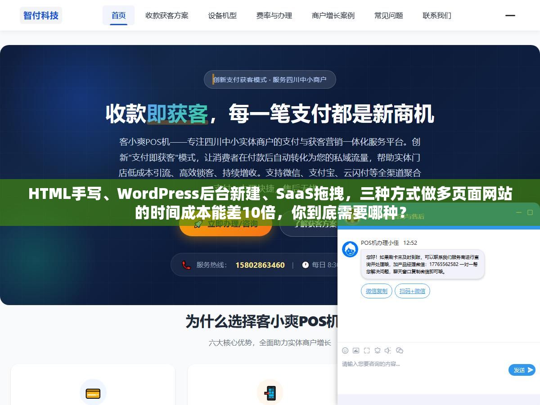Click rocket icon on 立即办理 button
Viewport: 540px width, 405px height.
pos(198,224)
